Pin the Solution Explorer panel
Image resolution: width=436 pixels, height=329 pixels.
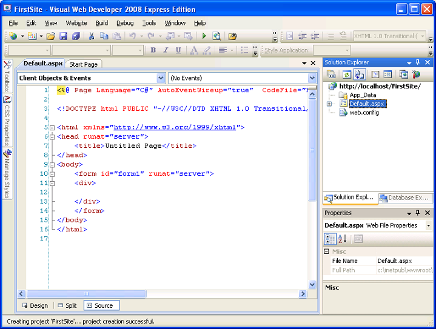(x=418, y=62)
